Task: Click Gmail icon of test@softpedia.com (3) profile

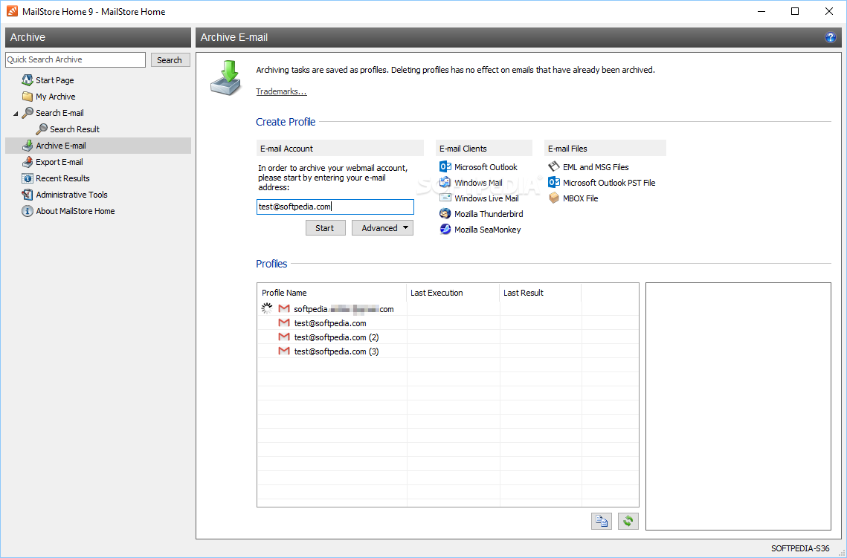Action: 283,351
